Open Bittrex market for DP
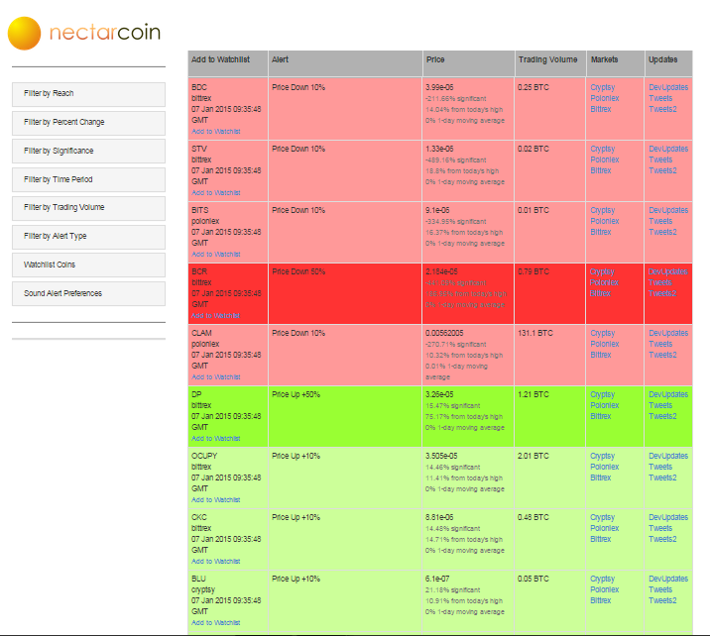710x636 pixels. click(x=601, y=416)
